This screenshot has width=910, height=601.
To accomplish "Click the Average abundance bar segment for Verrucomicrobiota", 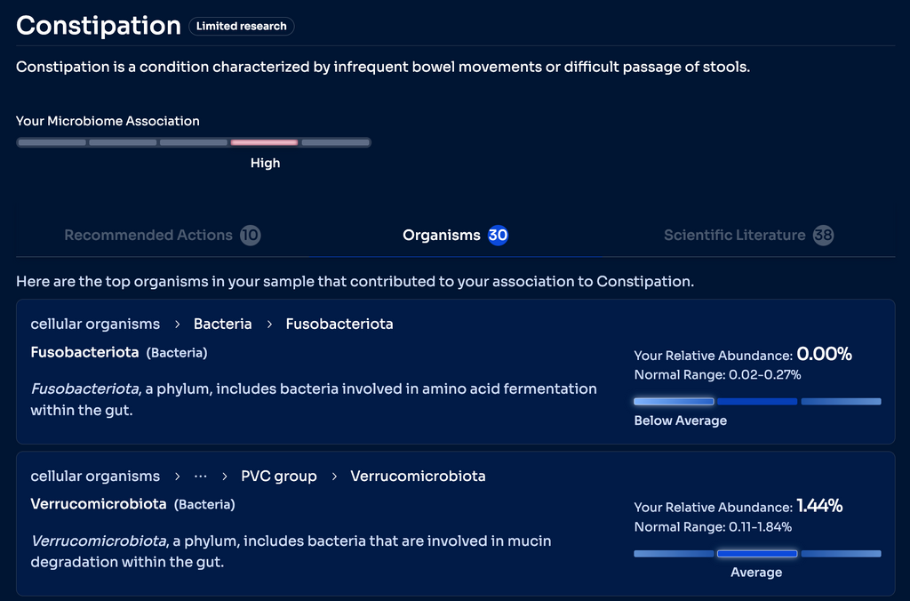I will pyautogui.click(x=757, y=554).
